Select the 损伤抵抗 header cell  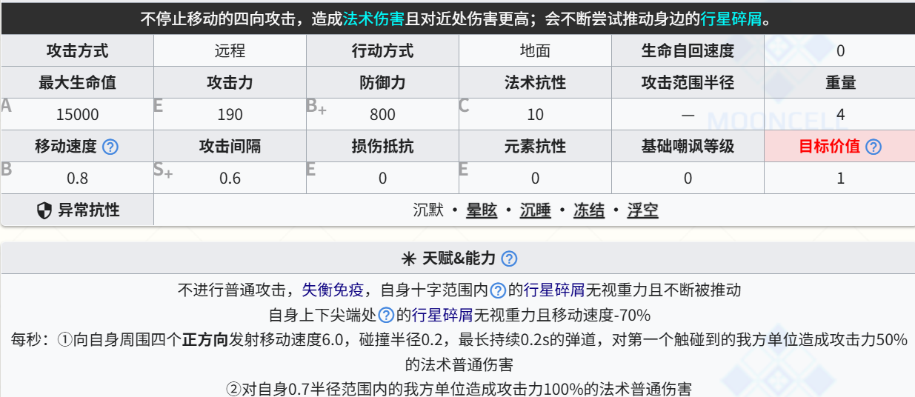pos(382,146)
